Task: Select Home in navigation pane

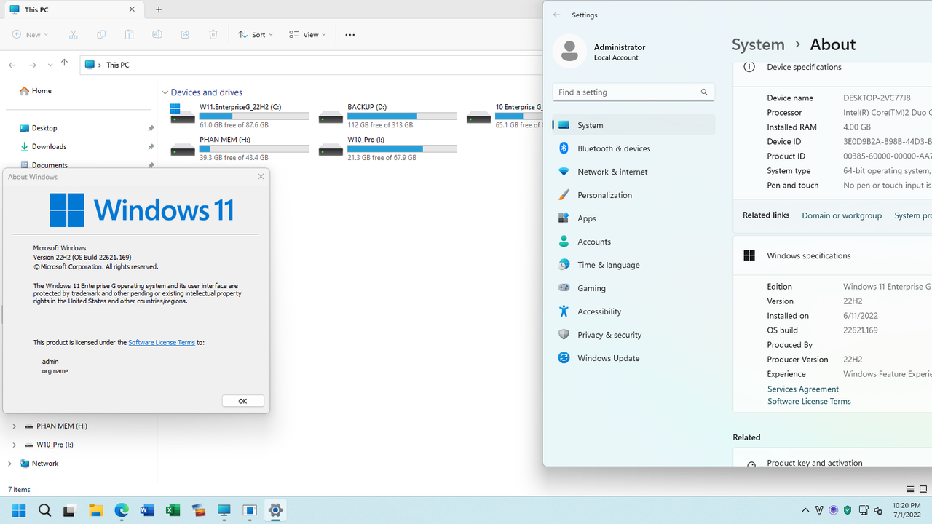Action: [42, 91]
